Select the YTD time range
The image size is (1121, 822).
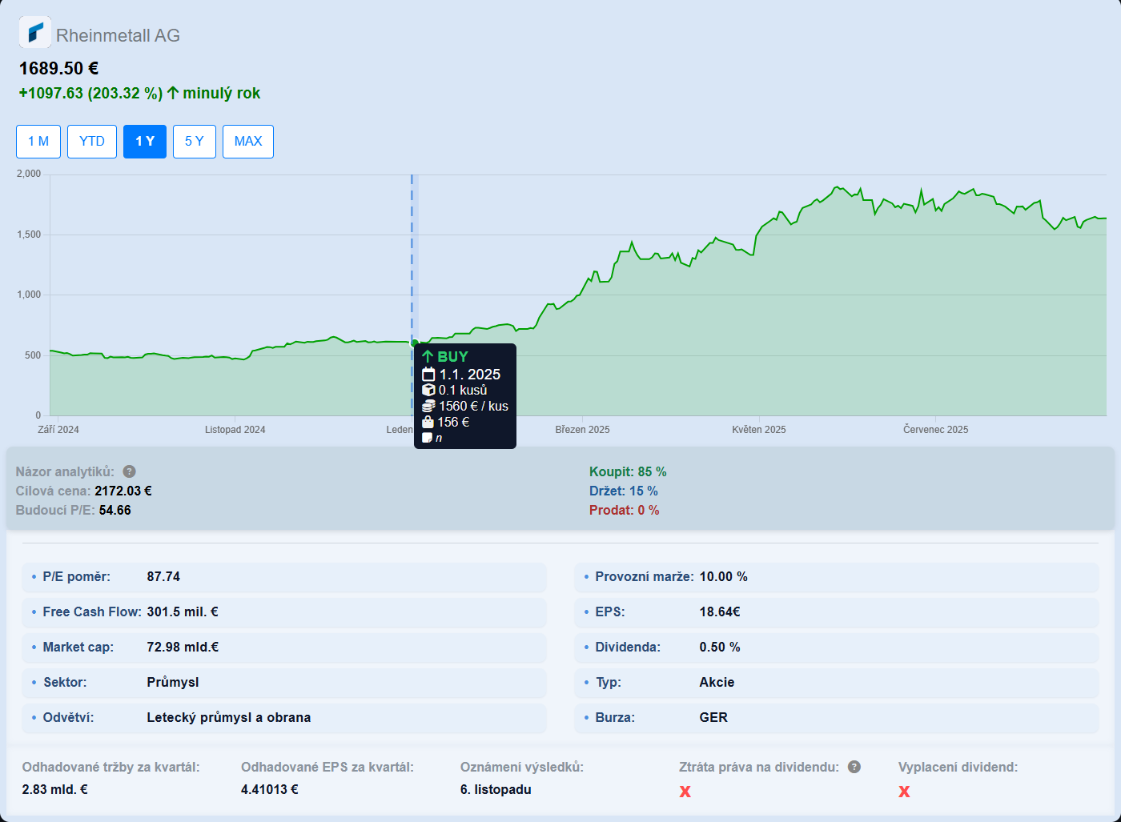coord(92,142)
